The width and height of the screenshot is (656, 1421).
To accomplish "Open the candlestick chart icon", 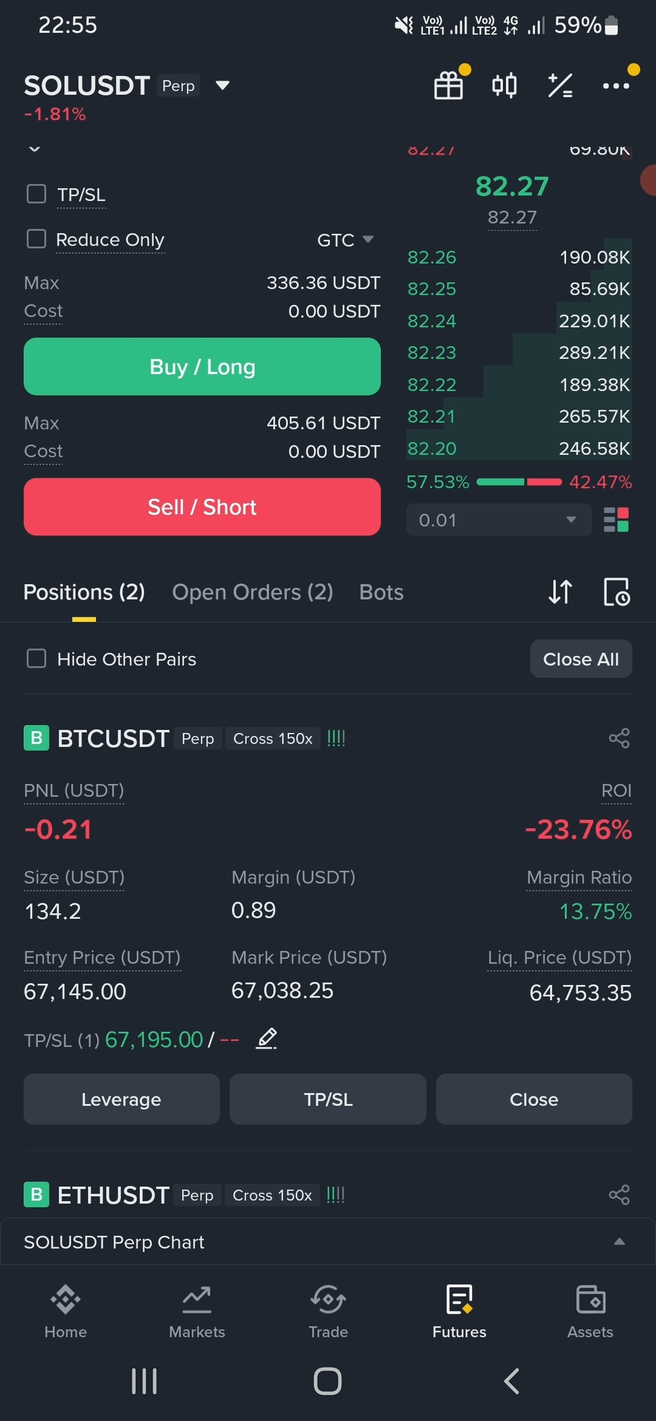I will point(504,86).
